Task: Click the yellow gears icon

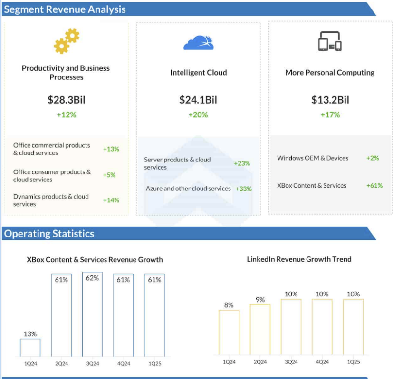Action: tap(67, 41)
